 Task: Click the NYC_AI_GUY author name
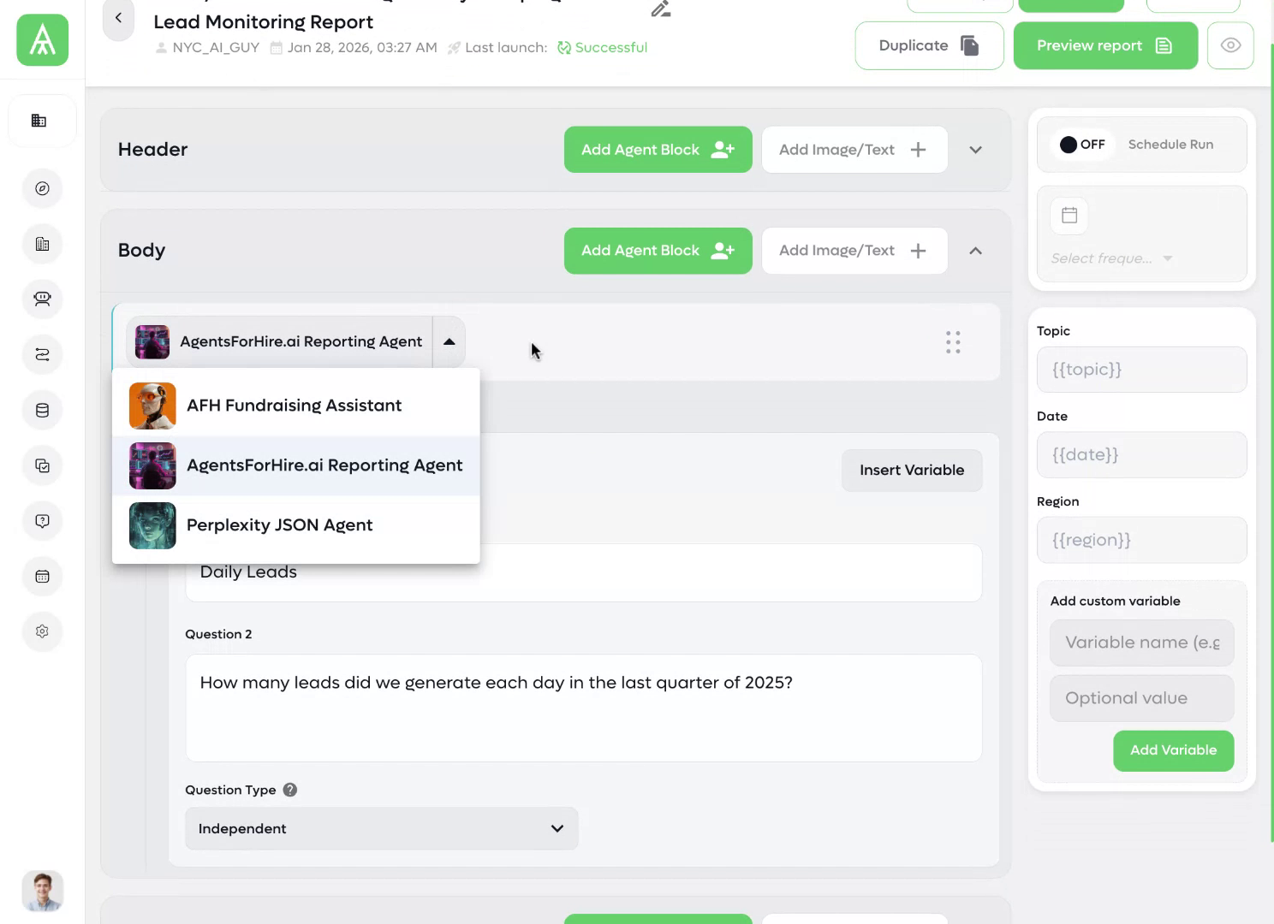(216, 47)
